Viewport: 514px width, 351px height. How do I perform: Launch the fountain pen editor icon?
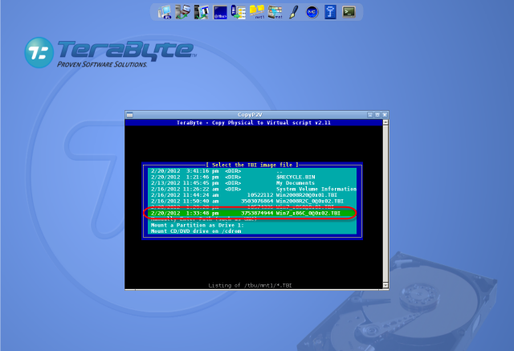(x=294, y=12)
